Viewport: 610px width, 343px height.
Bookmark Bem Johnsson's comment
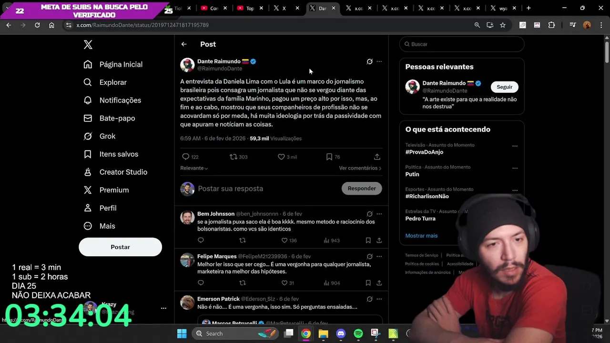pyautogui.click(x=368, y=241)
